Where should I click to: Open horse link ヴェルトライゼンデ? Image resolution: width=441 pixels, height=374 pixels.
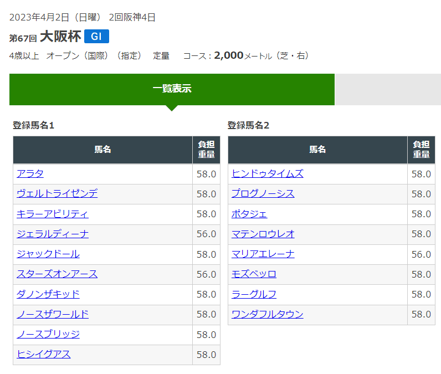point(57,194)
